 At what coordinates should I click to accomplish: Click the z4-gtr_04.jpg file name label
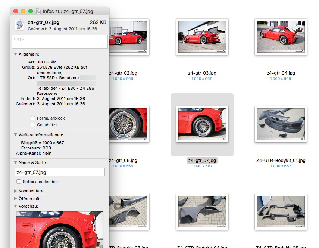(x=281, y=73)
